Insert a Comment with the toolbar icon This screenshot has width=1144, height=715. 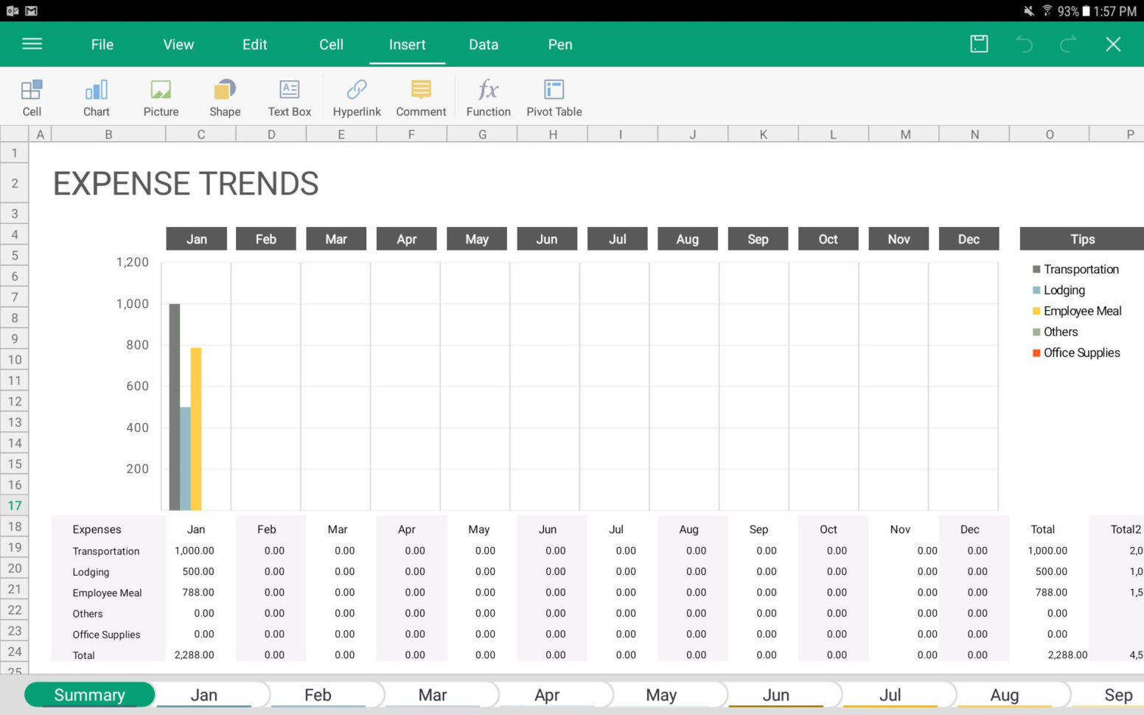pyautogui.click(x=420, y=97)
